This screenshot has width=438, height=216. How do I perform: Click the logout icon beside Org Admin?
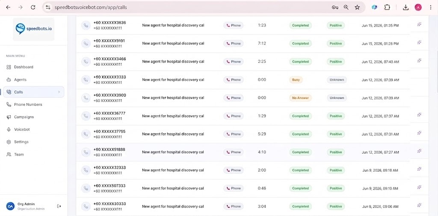[59, 206]
